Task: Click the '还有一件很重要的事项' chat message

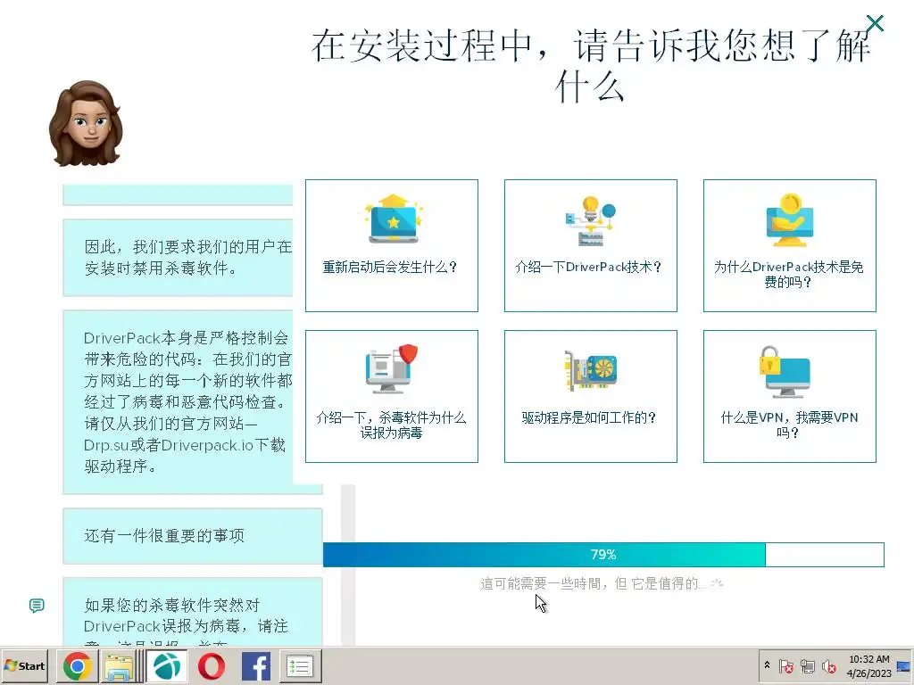Action: tap(193, 536)
